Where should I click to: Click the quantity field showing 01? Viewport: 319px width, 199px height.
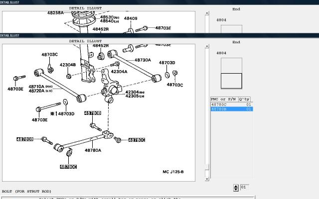(x=244, y=188)
